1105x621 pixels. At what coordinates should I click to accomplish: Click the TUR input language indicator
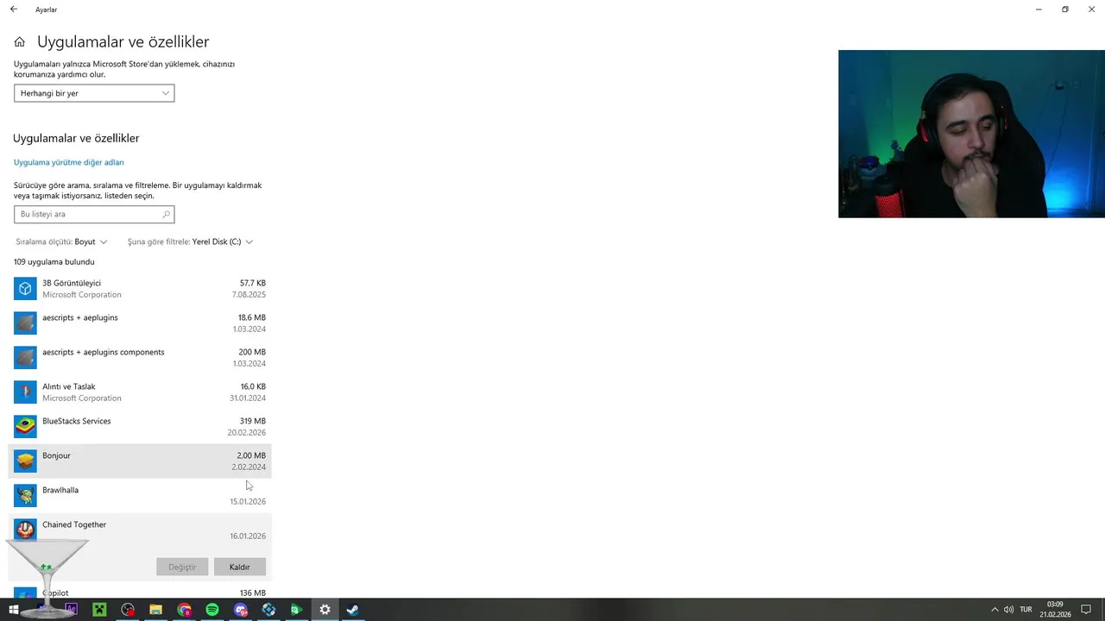coord(1026,610)
